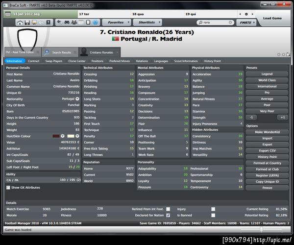Viewport: 294px width, 245px height.
Task: Decrease attributes with the -1 button
Action: click(251, 117)
